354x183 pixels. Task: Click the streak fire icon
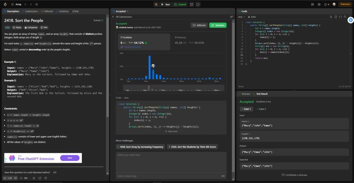pos(326,4)
